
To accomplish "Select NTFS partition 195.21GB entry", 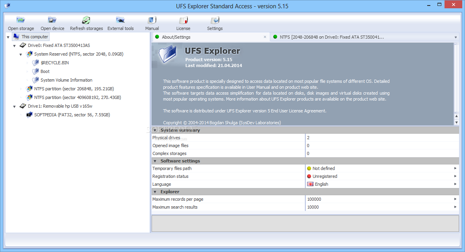I will point(74,89).
